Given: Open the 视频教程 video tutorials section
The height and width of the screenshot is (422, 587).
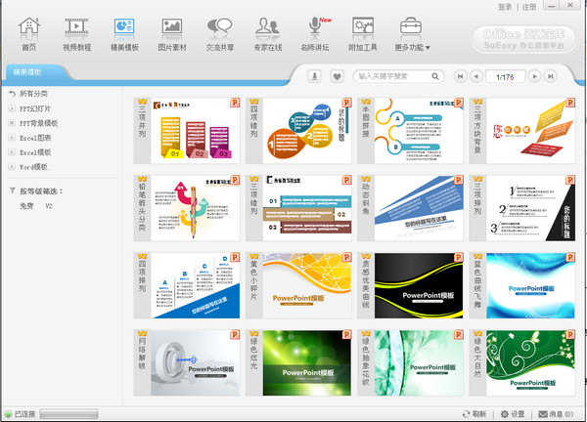Looking at the screenshot, I should pyautogui.click(x=77, y=32).
